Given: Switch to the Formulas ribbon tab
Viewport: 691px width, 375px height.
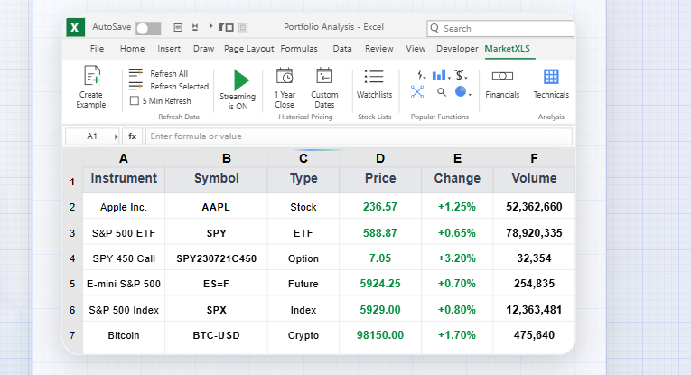Looking at the screenshot, I should pos(299,48).
